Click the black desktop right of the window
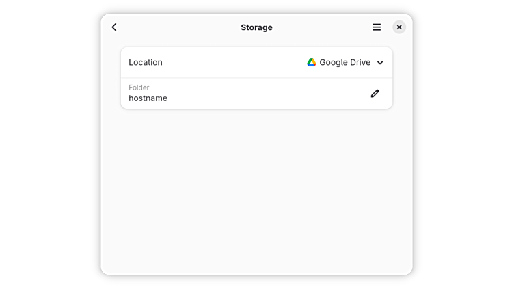The image size is (514, 289). (x=463, y=144)
